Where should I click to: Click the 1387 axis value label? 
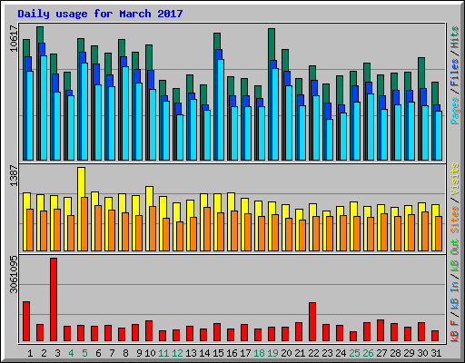tap(14, 175)
